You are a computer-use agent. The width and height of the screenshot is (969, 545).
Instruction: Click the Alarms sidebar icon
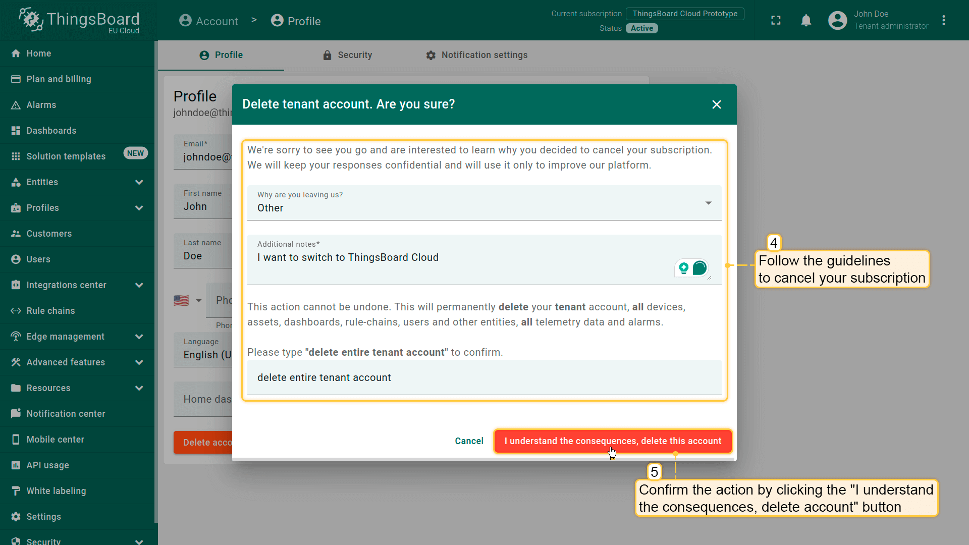[16, 105]
